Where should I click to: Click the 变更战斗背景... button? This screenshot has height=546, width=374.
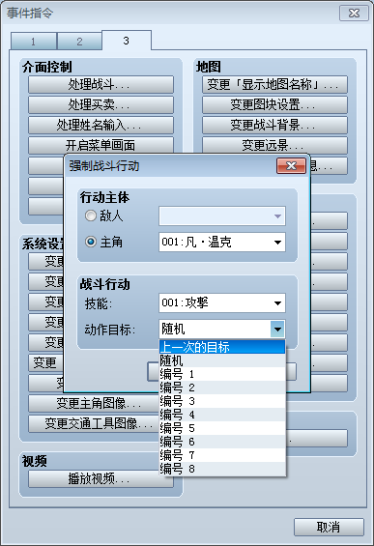[274, 125]
